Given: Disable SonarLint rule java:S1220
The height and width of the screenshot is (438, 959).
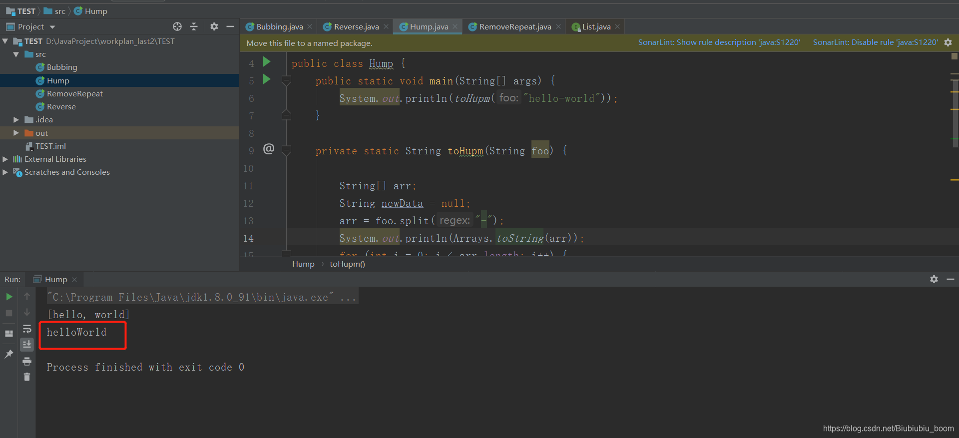Looking at the screenshot, I should (x=875, y=42).
